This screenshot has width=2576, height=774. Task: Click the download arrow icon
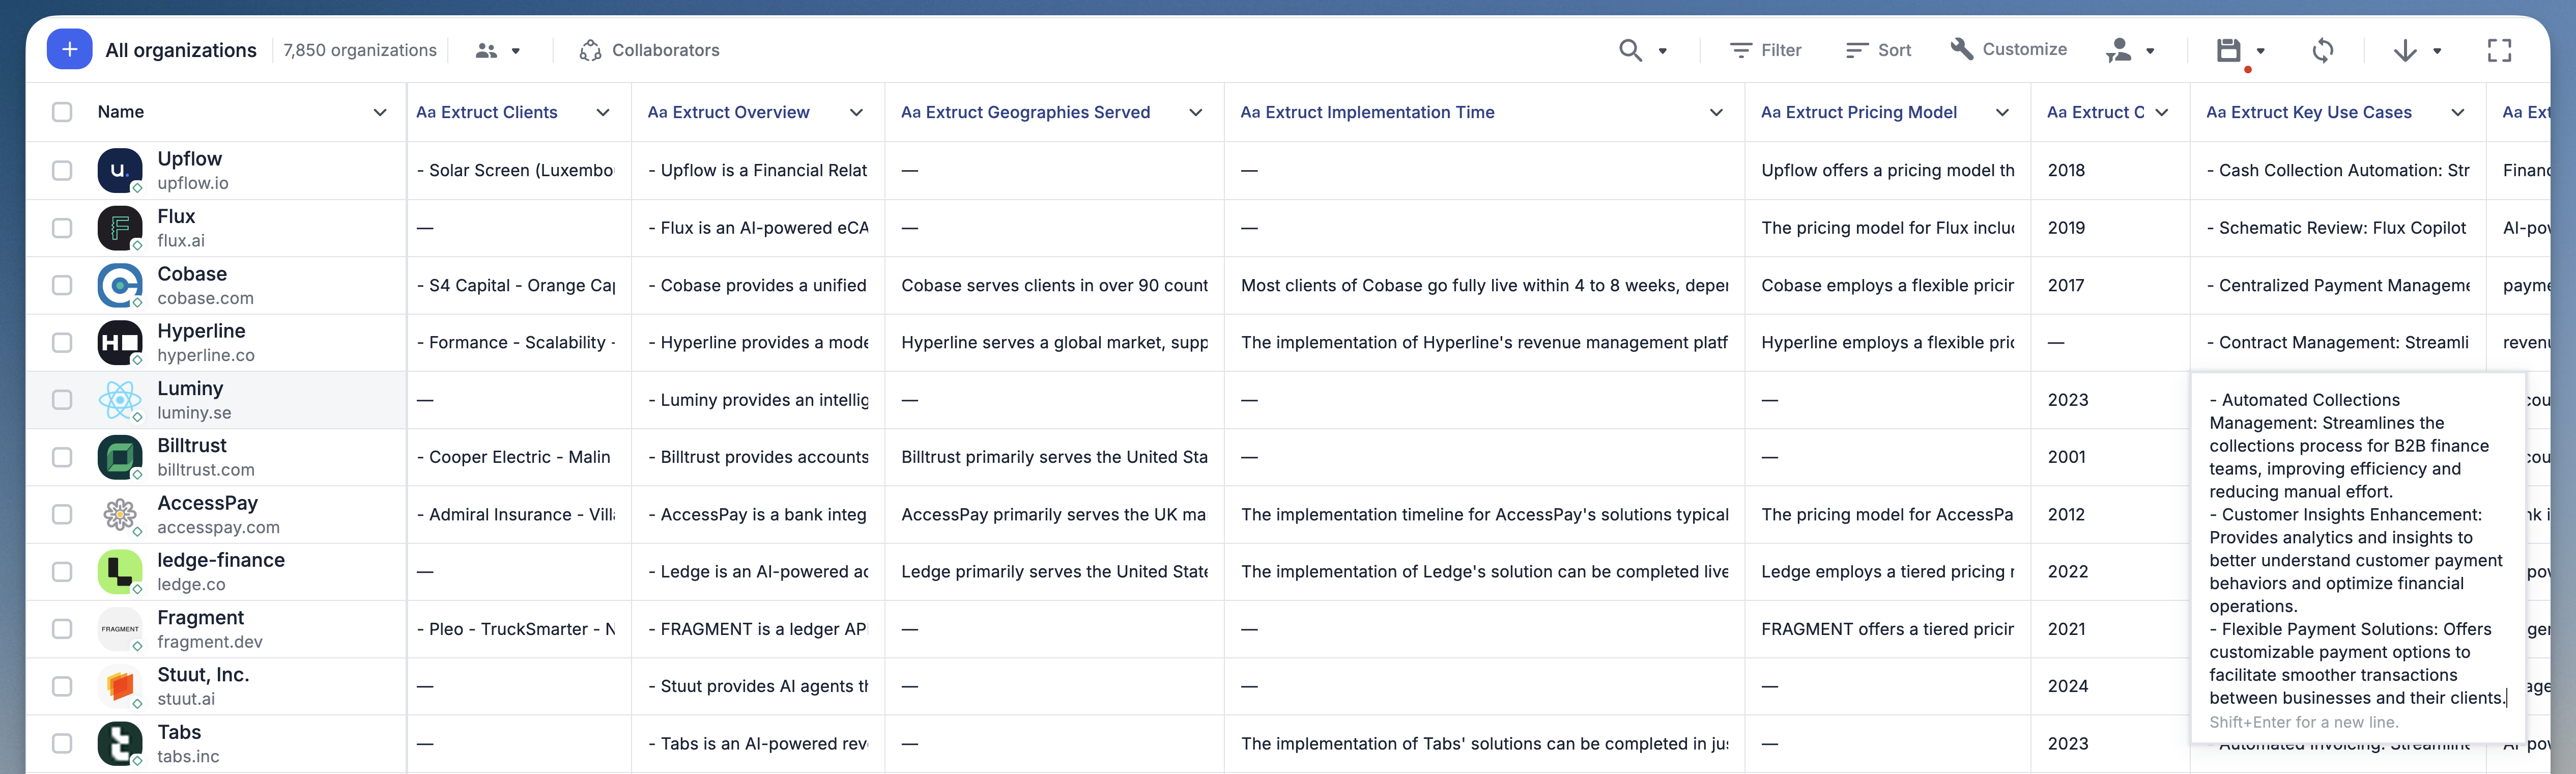tap(2405, 50)
